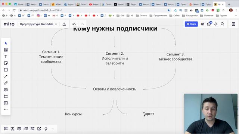Screen dimensions: 239x134
Task: Select the Comment tool in left toolbar
Action: 6,90
